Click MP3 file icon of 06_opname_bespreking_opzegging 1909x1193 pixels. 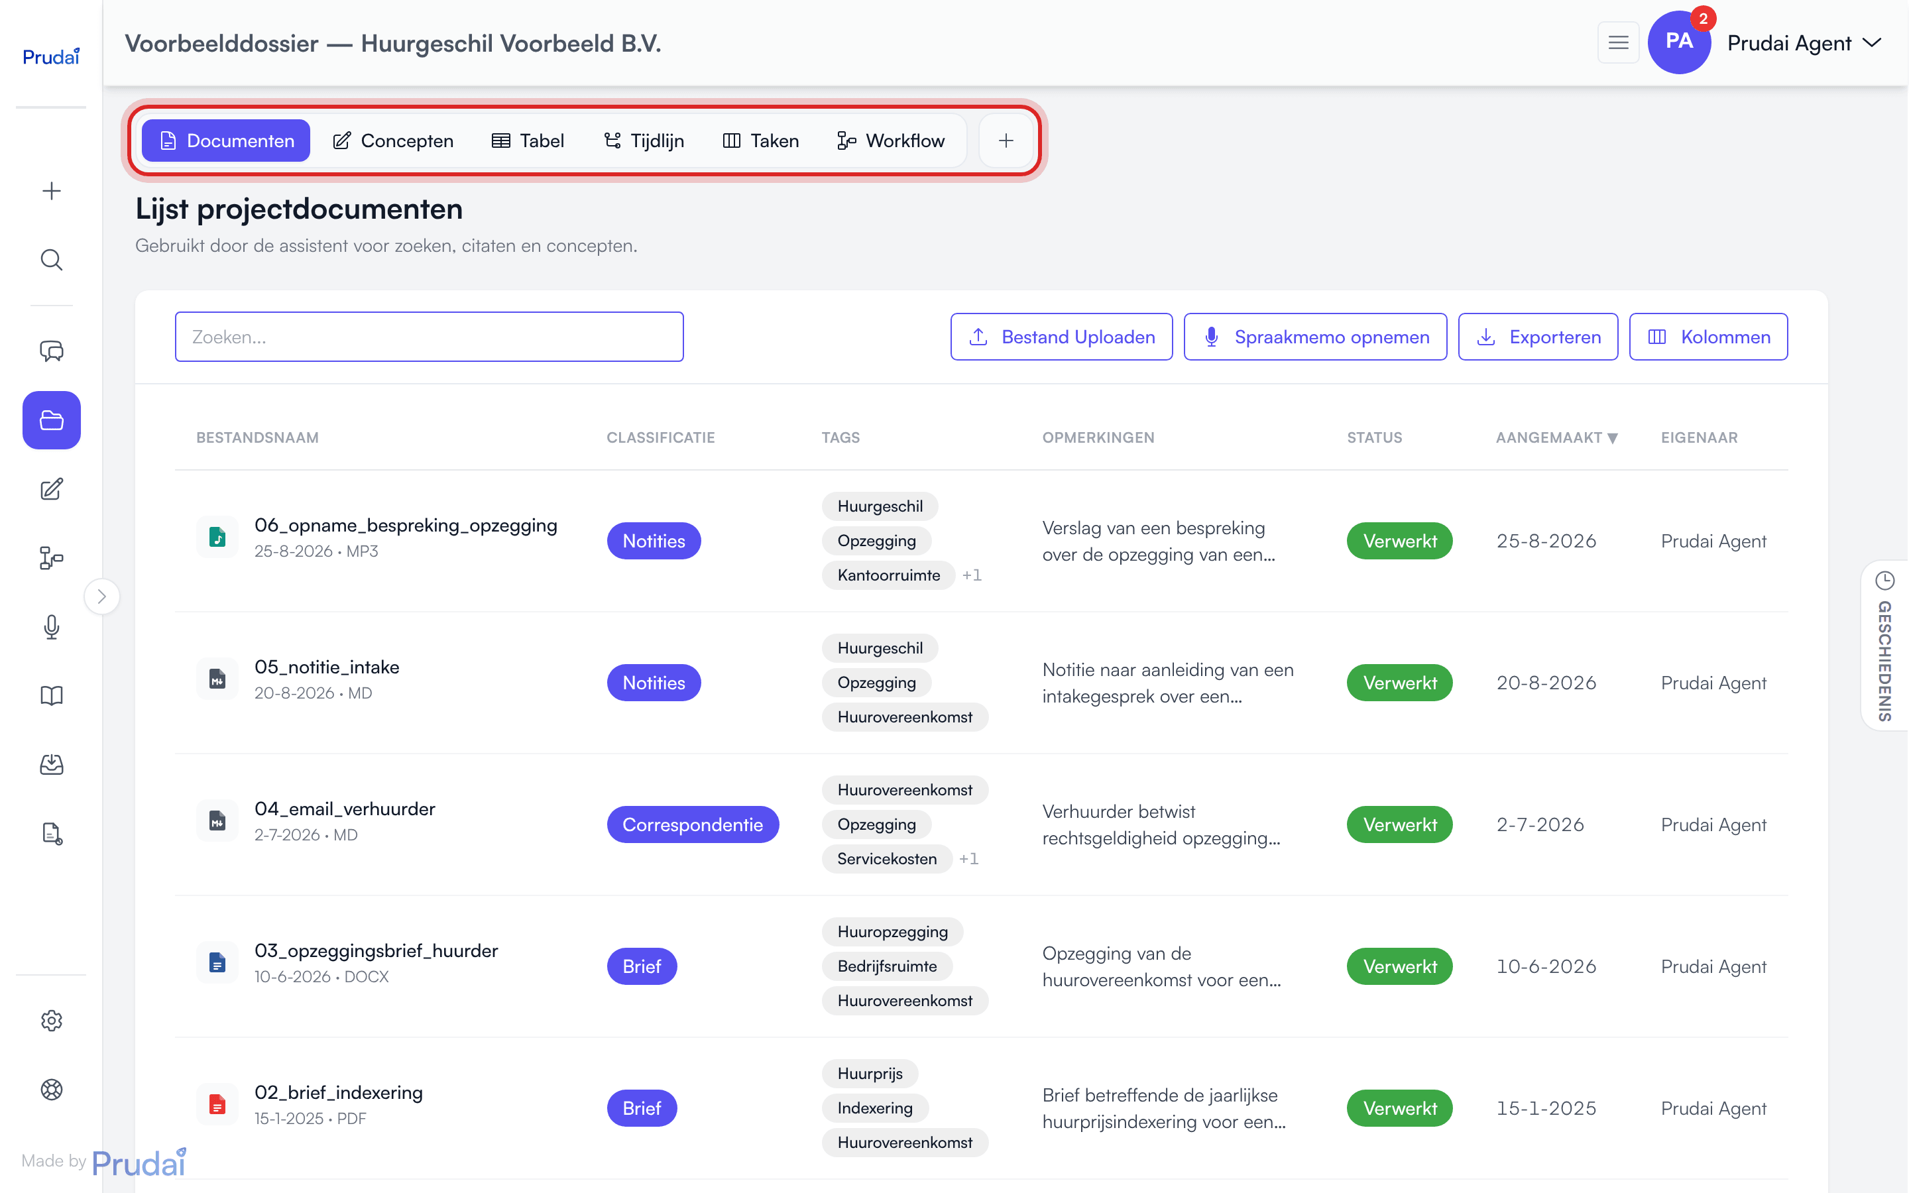(x=217, y=538)
